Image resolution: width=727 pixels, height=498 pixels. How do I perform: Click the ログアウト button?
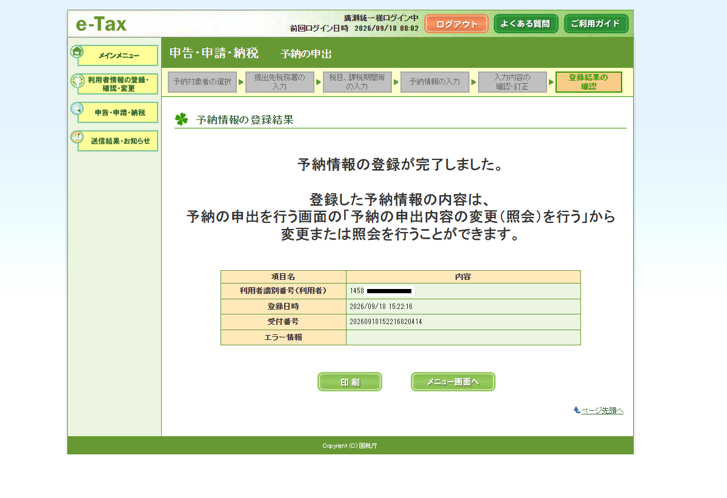(456, 24)
